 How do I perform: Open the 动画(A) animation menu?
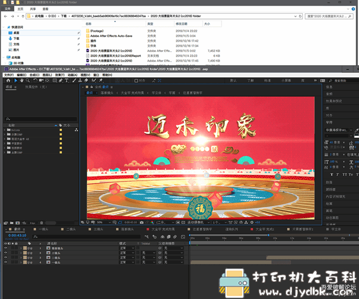point(72,75)
